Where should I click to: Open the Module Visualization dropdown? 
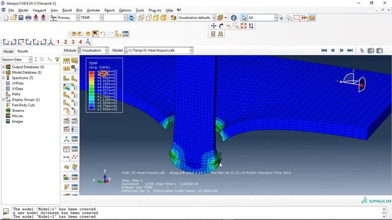coord(107,50)
